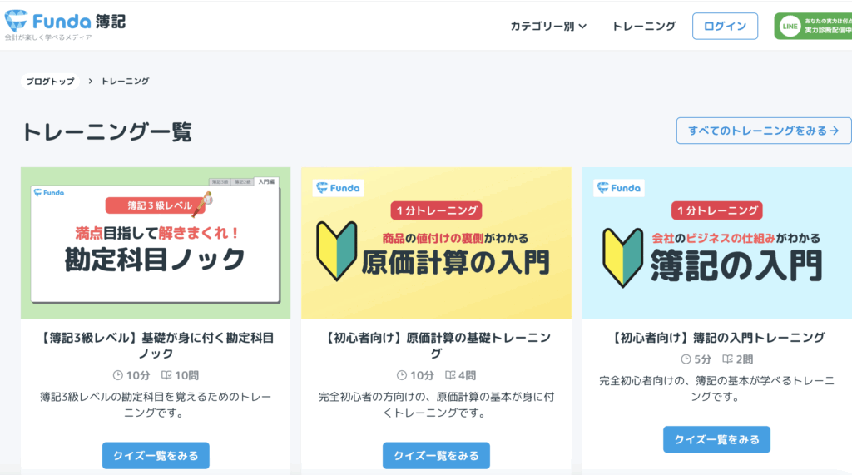
Task: Open the トレーニング nav menu item
Action: [644, 26]
